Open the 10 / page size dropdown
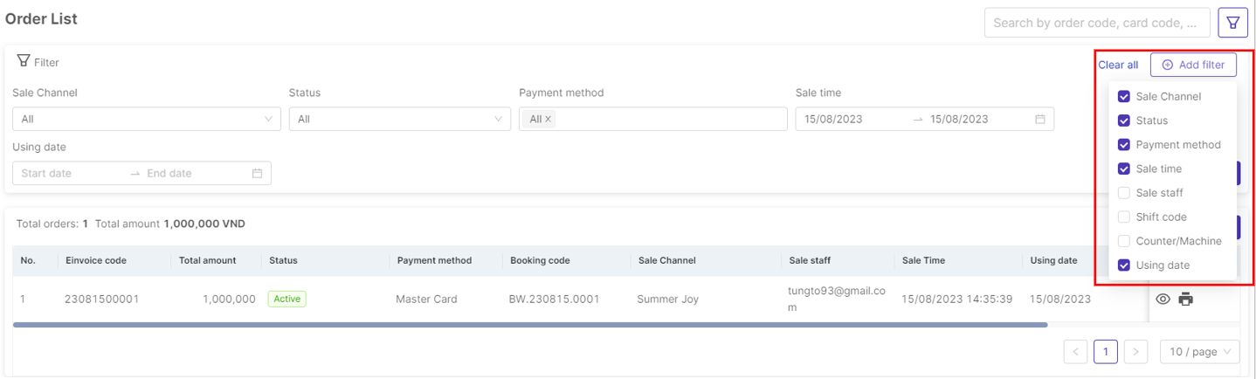 1199,352
